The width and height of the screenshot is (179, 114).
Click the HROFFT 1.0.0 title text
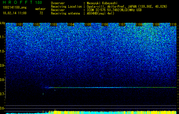tap(22, 2)
